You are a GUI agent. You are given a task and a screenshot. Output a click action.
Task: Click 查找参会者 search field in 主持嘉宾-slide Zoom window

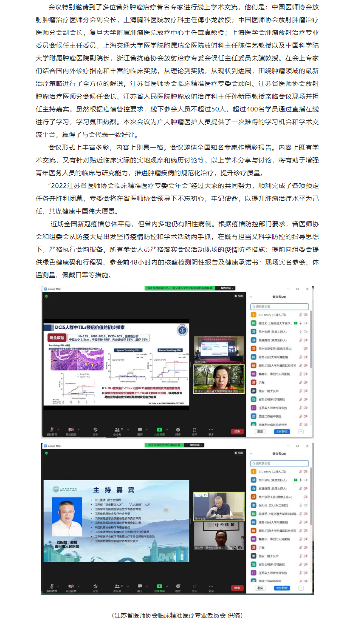pyautogui.click(x=279, y=463)
